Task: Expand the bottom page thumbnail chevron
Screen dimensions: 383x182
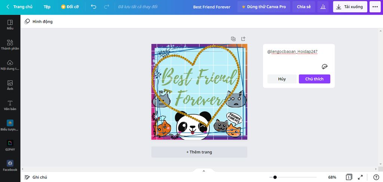Action: (204, 171)
